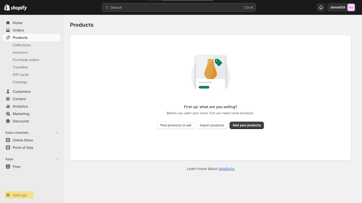Go to Collections in the sidebar
This screenshot has width=362, height=203.
pyautogui.click(x=22, y=45)
